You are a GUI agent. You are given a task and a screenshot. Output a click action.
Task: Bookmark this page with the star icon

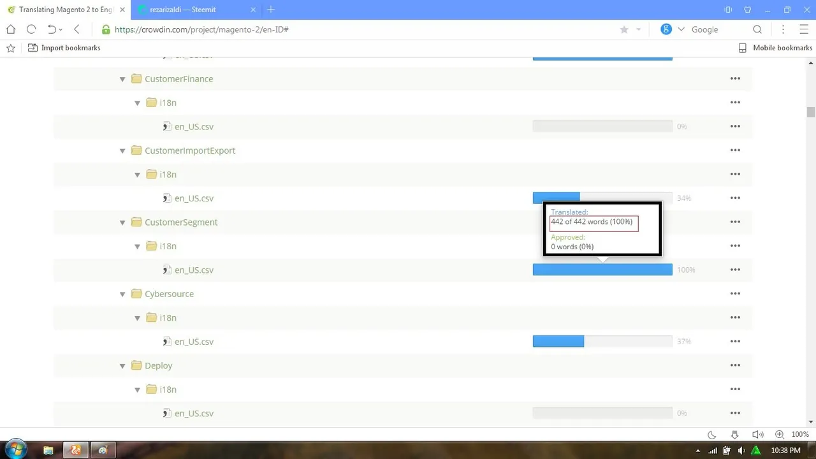tap(624, 29)
